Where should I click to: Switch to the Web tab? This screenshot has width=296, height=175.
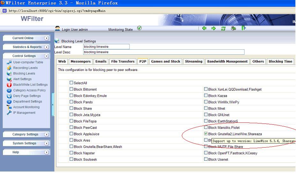[62, 61]
